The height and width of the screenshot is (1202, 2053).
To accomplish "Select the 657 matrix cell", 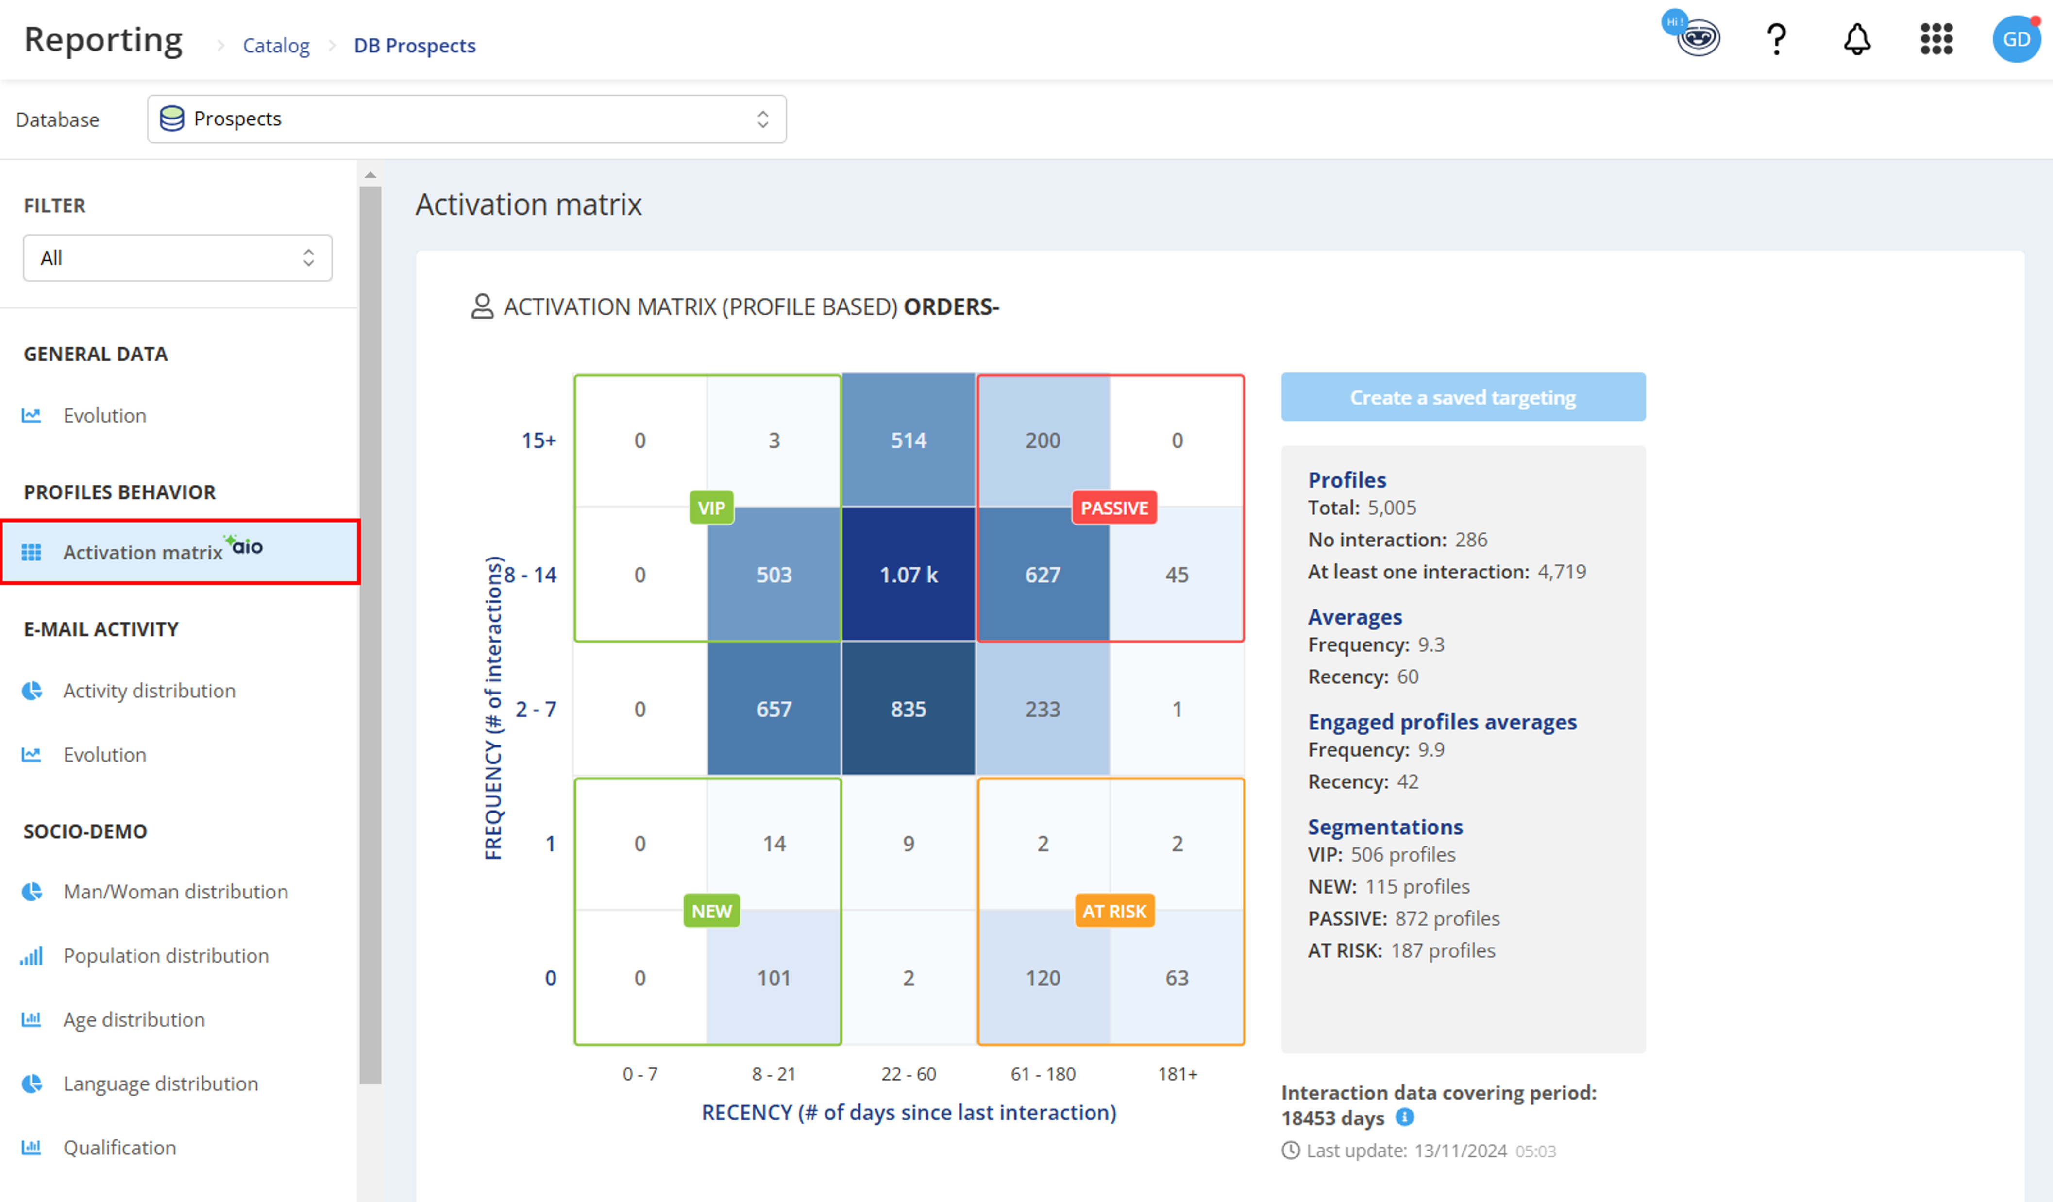I will [774, 708].
